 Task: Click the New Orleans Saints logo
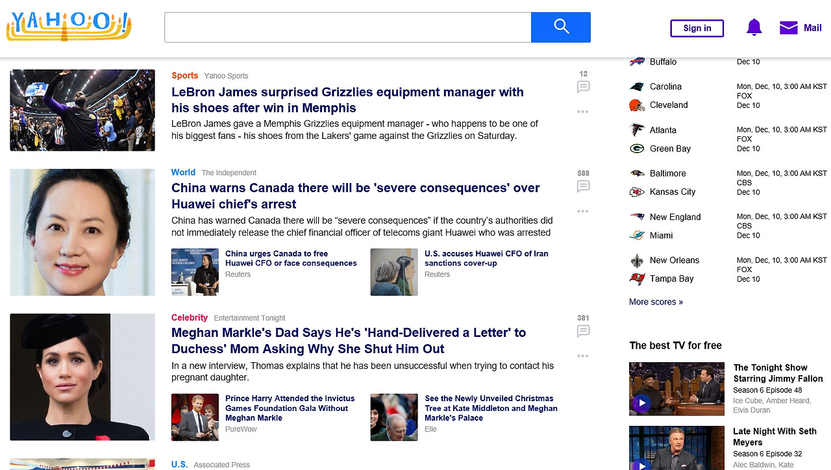[637, 260]
